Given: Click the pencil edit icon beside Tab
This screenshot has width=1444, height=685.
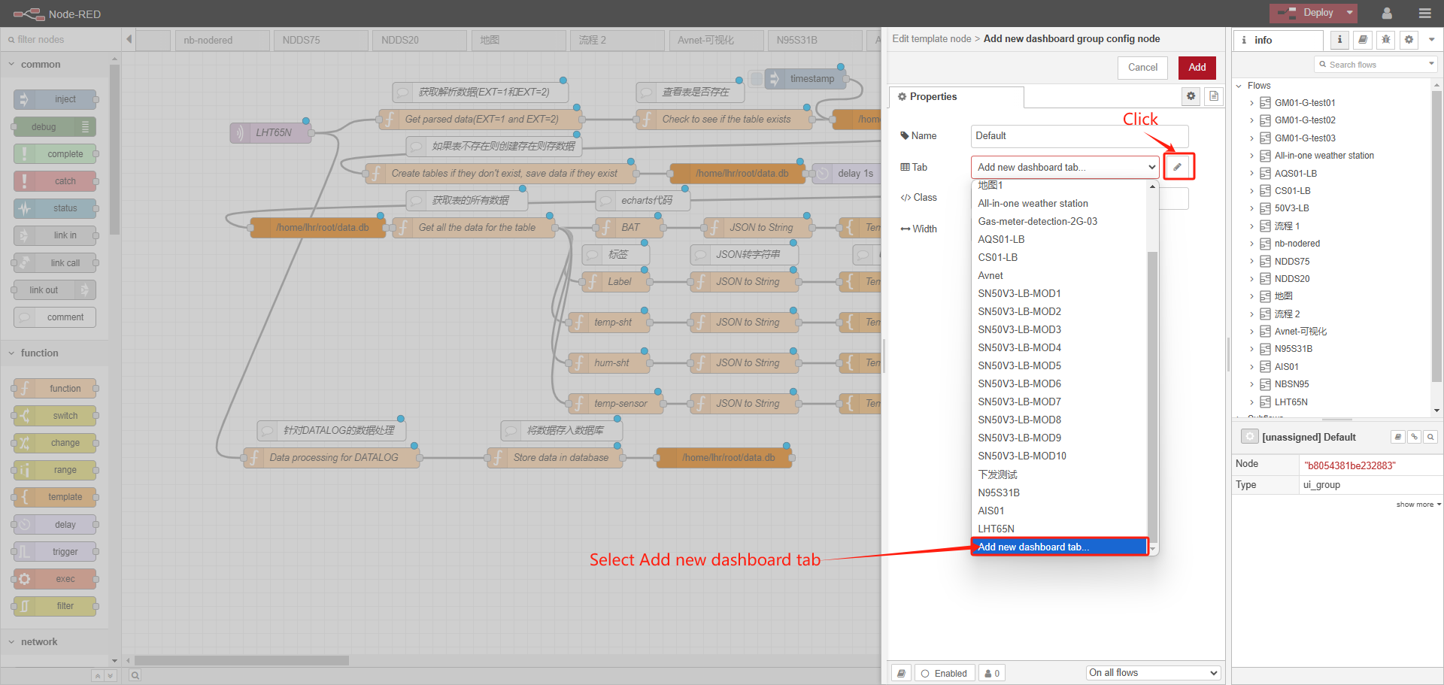Looking at the screenshot, I should pyautogui.click(x=1178, y=167).
